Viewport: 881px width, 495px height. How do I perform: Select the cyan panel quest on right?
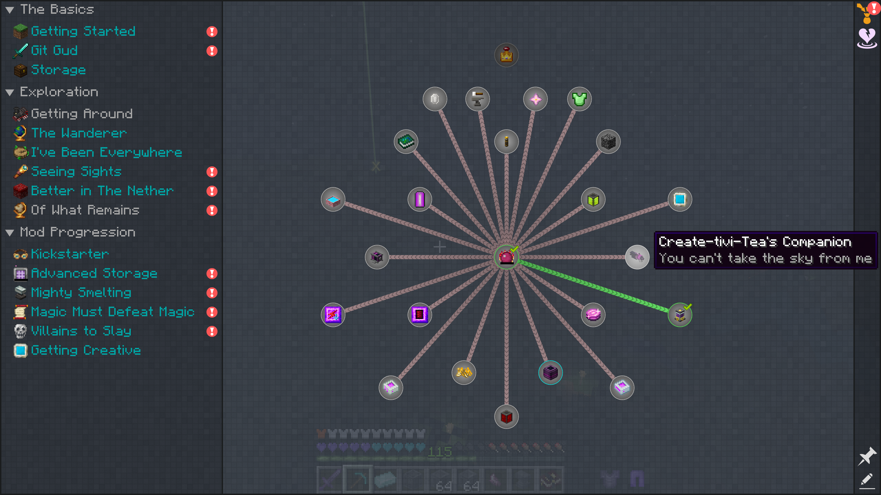[680, 199]
